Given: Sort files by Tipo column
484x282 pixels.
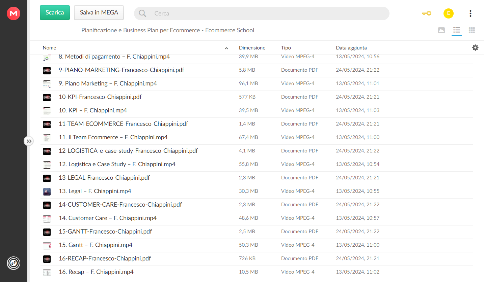Looking at the screenshot, I should pos(286,48).
